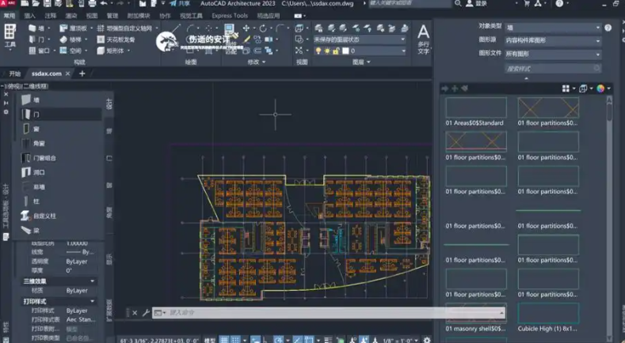Click the 共享 share button
This screenshot has width=625, height=343.
coord(180,4)
